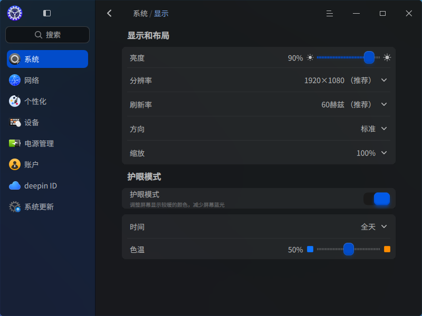Screen dimensions: 422x316
Task: Click the 全天 time value
Action: [x=368, y=227]
